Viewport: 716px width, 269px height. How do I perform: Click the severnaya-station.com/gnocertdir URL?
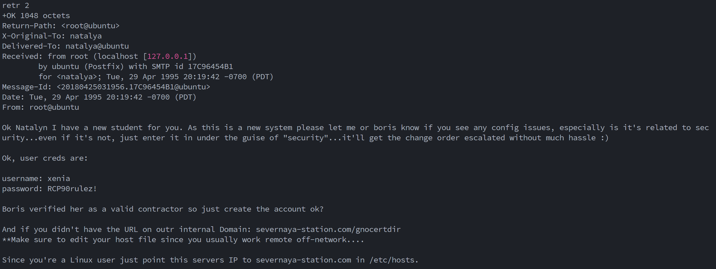(328, 229)
